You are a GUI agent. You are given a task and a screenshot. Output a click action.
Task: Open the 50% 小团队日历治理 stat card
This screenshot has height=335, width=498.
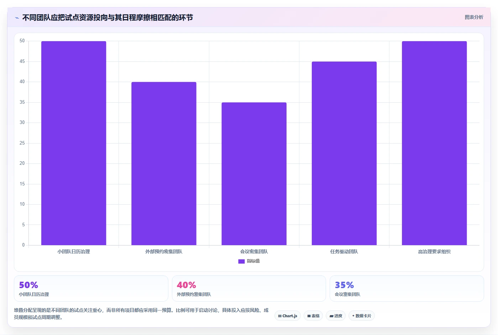tap(91, 288)
